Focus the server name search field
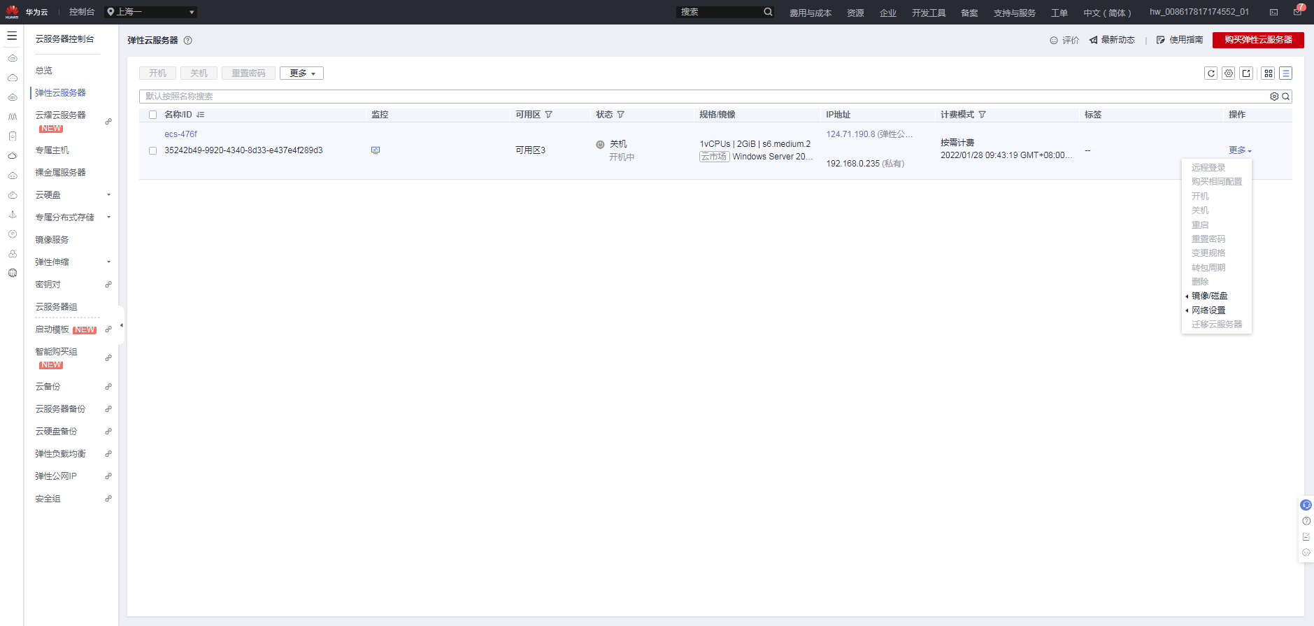Image resolution: width=1314 pixels, height=626 pixels. pyautogui.click(x=703, y=97)
